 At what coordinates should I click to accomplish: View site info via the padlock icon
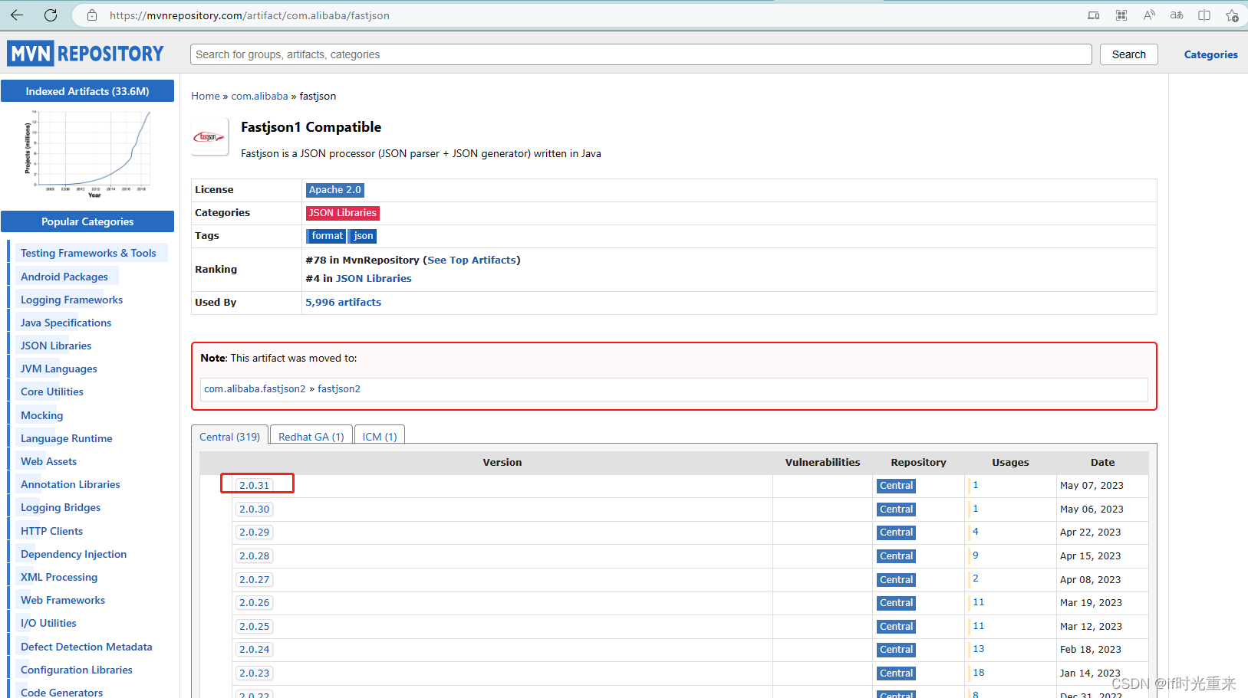coord(92,15)
